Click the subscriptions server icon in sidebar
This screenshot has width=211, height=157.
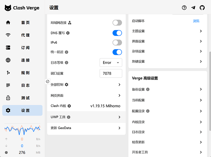pos(8,48)
